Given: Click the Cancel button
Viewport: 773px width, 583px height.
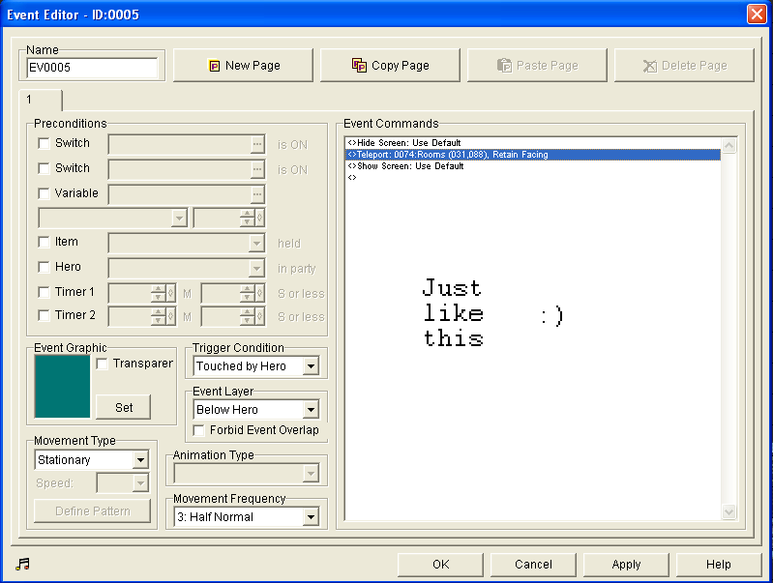Looking at the screenshot, I should coord(533,565).
